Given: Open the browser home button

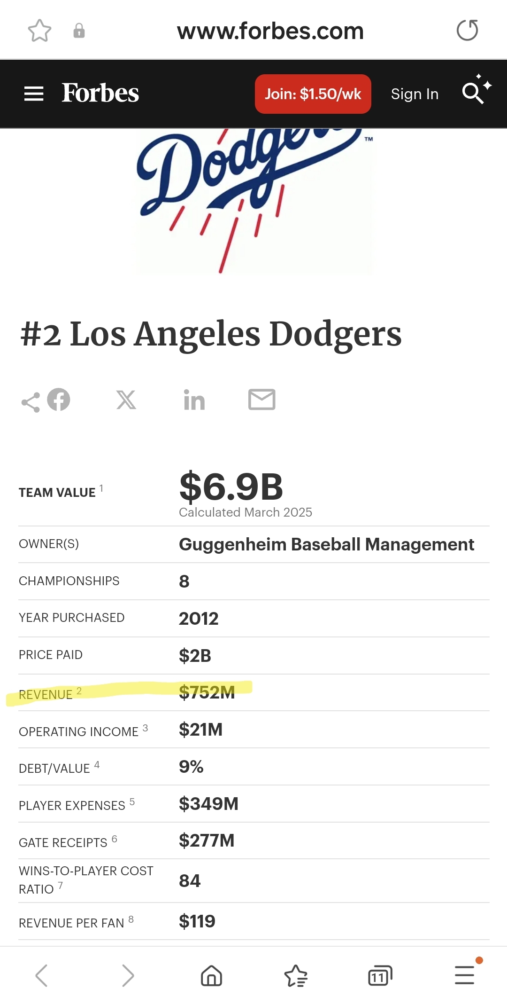Looking at the screenshot, I should tap(211, 975).
